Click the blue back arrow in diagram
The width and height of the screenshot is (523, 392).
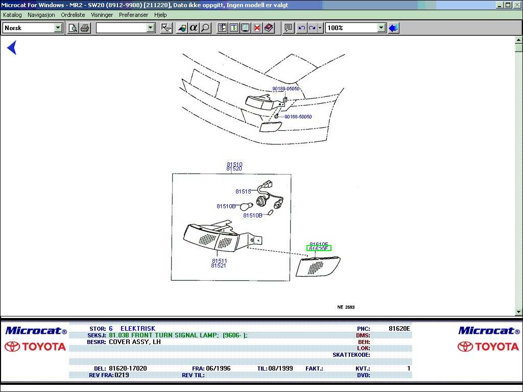(12, 48)
